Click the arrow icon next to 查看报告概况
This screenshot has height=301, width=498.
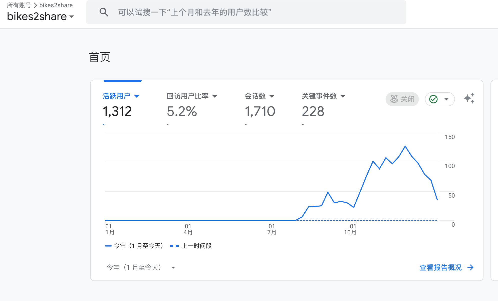click(470, 267)
